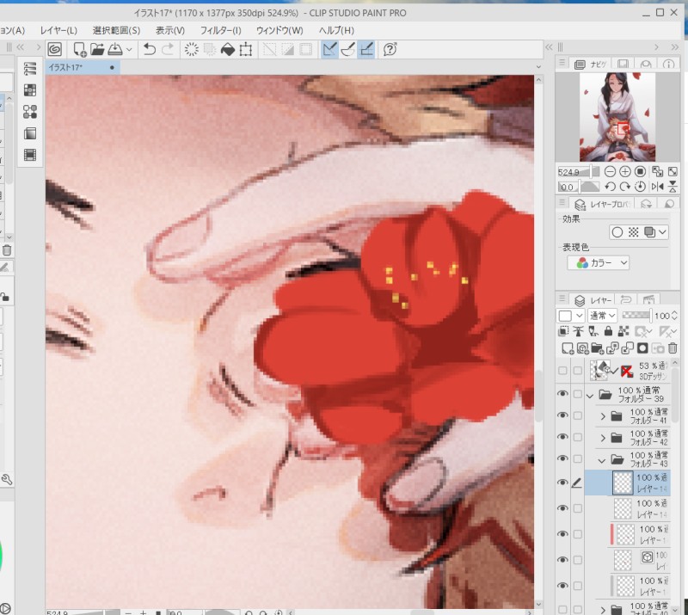Click the Open file folder icon
Image resolution: width=688 pixels, height=615 pixels.
pos(97,49)
